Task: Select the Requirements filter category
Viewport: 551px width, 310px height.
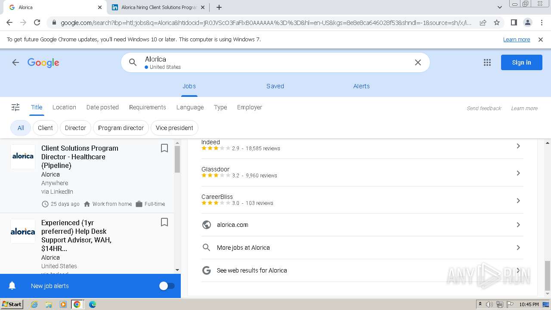Action: coord(147,107)
